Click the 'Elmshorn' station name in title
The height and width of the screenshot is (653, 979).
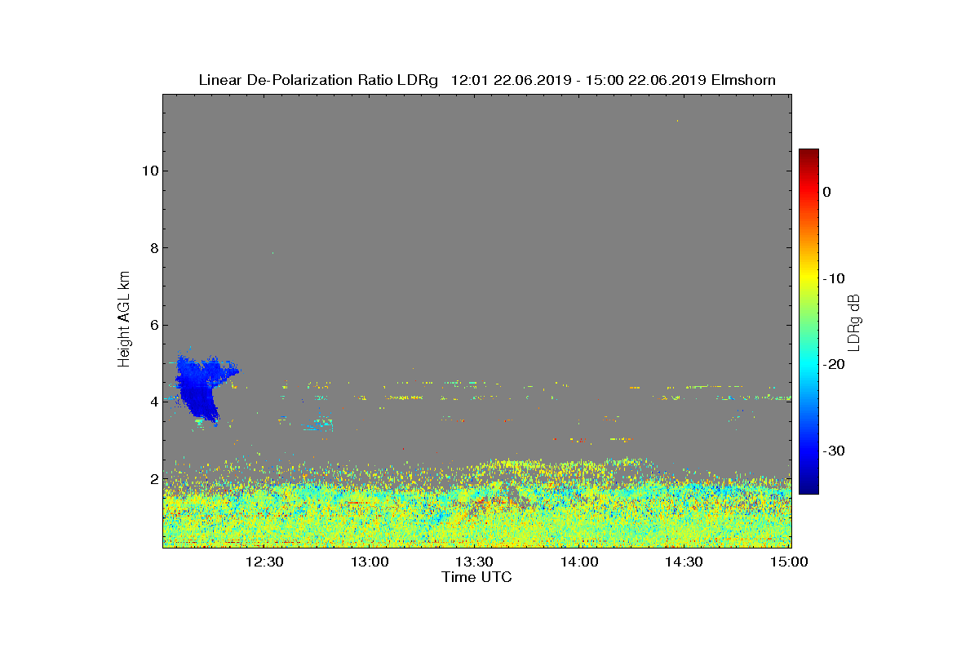[x=743, y=80]
